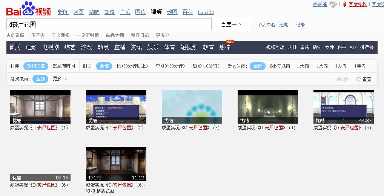Image resolution: width=384 pixels, height=196 pixels.
Task: Filter duration 长(30分钟以上)
Action: click(x=132, y=66)
